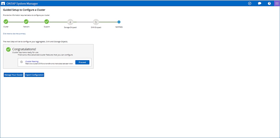Click the Export Configuration button

pyautogui.click(x=35, y=75)
